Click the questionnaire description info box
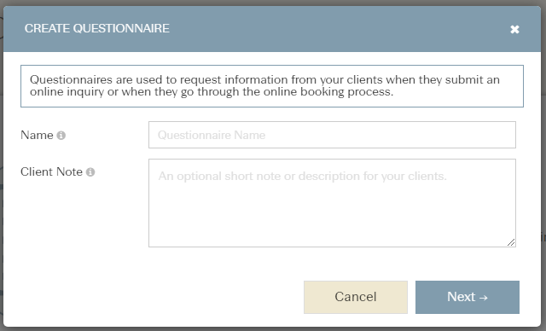The width and height of the screenshot is (546, 331). point(272,86)
